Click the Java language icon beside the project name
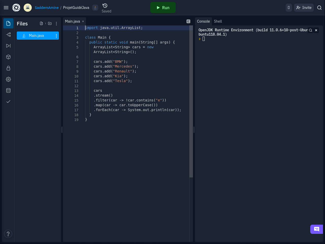 [x=95, y=8]
